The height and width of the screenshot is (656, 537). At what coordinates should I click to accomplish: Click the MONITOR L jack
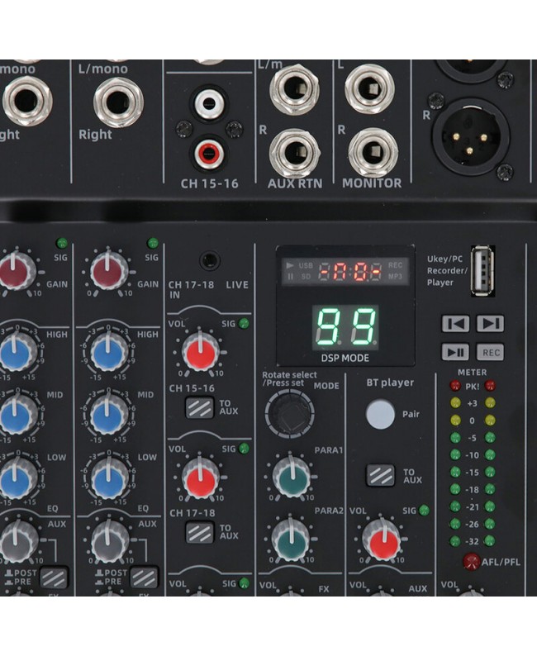tap(369, 88)
